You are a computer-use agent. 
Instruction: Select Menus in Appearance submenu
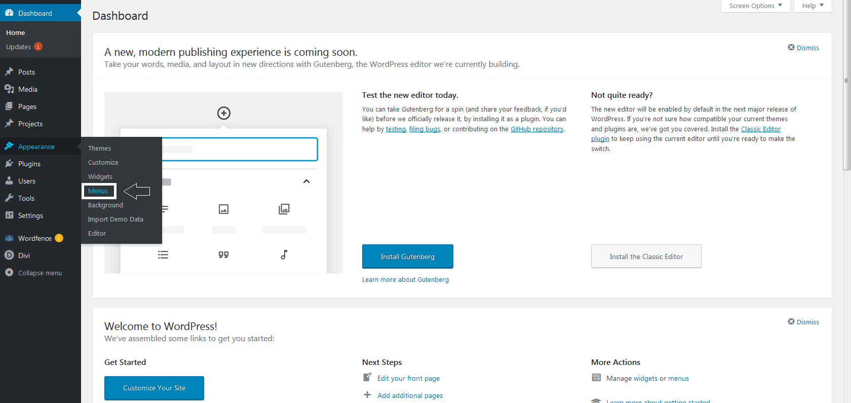pos(98,191)
